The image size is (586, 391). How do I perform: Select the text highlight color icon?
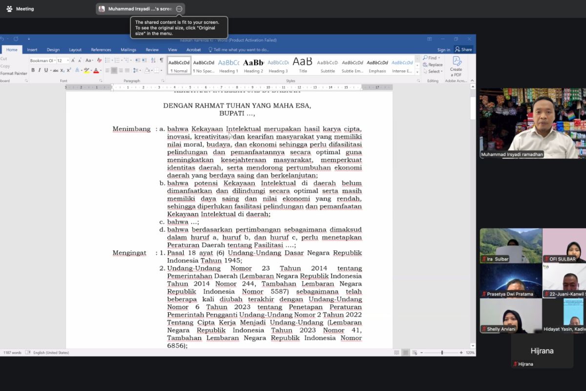tap(86, 70)
